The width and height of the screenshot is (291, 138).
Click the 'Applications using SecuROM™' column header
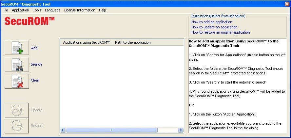[87, 42]
